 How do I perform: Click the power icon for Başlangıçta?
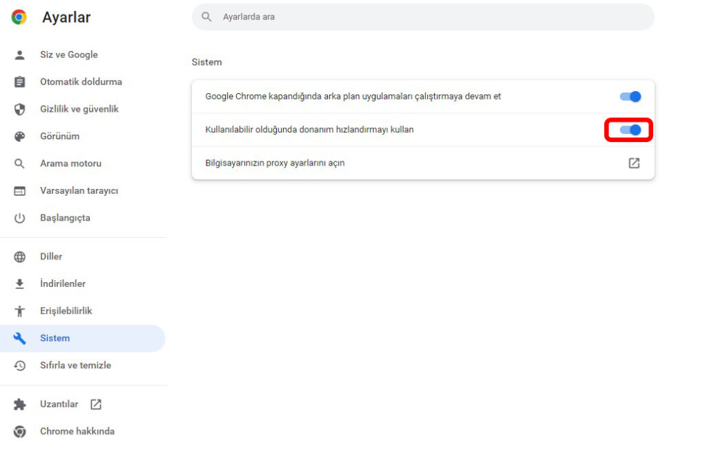point(19,218)
